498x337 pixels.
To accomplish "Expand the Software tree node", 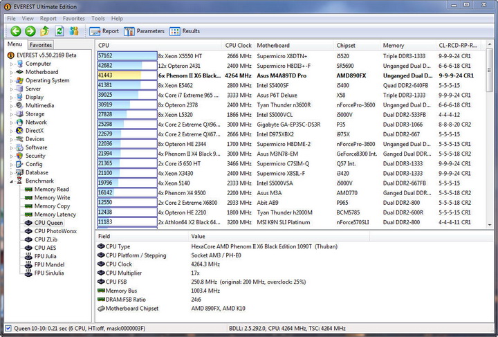I will pos(12,147).
